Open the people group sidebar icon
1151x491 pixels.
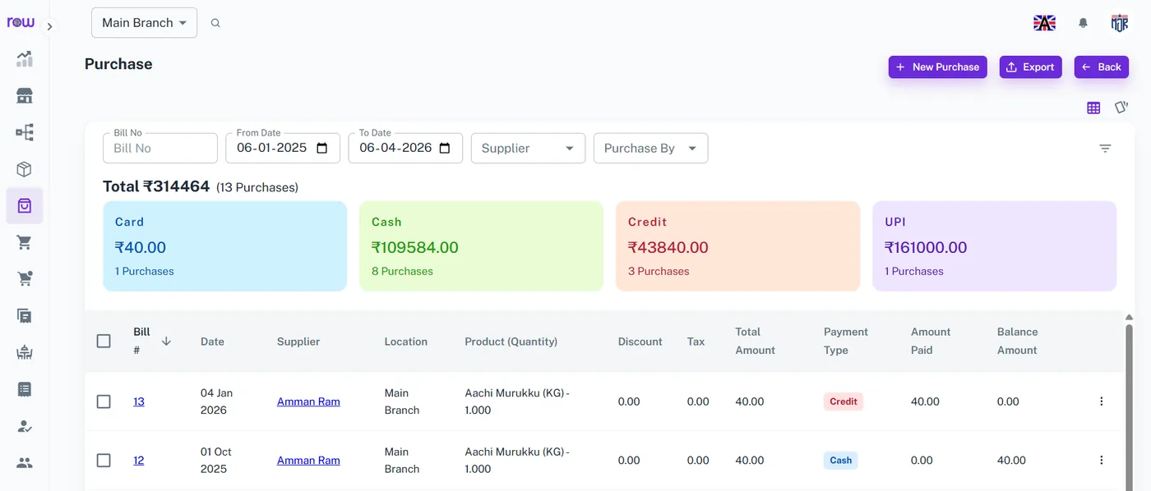tap(25, 462)
